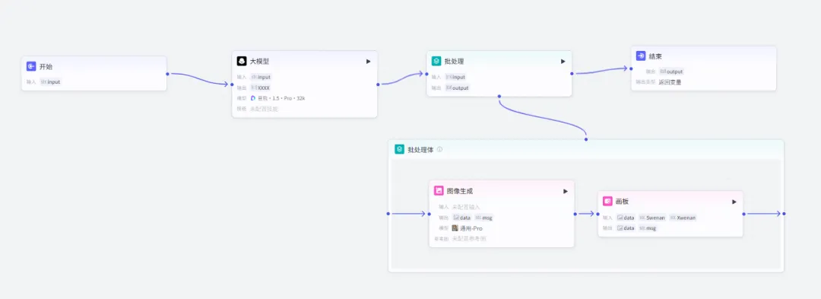The width and height of the screenshot is (821, 299).
Task: Click the 大模型 node's black model icon
Action: pyautogui.click(x=242, y=62)
